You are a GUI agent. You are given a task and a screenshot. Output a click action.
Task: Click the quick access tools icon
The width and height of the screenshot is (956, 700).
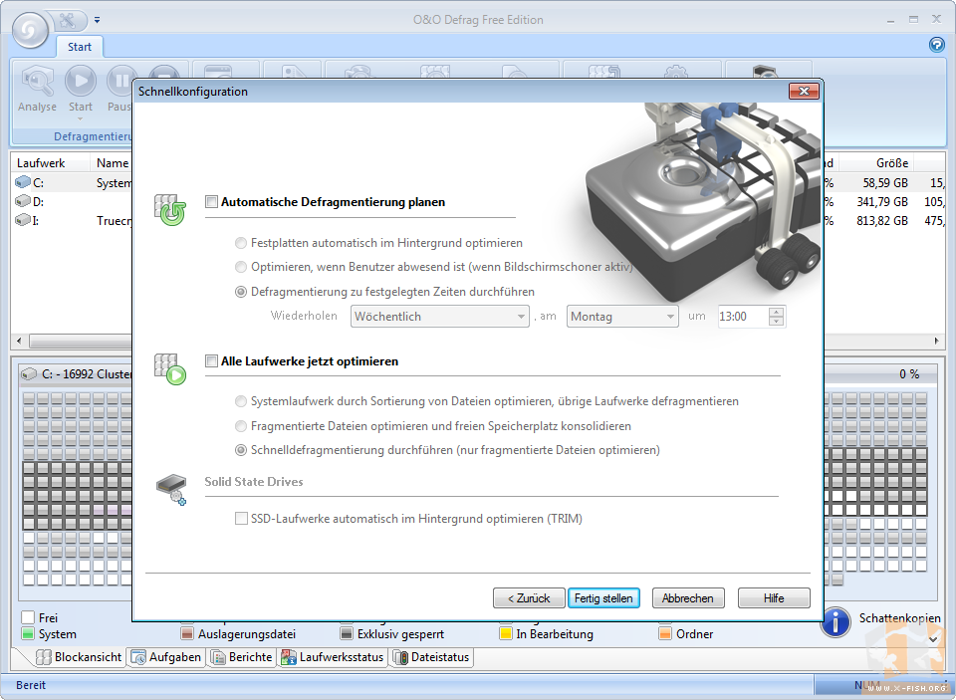[68, 20]
